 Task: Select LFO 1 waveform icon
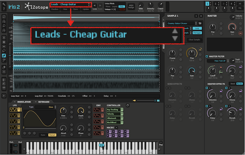[x=13, y=110]
